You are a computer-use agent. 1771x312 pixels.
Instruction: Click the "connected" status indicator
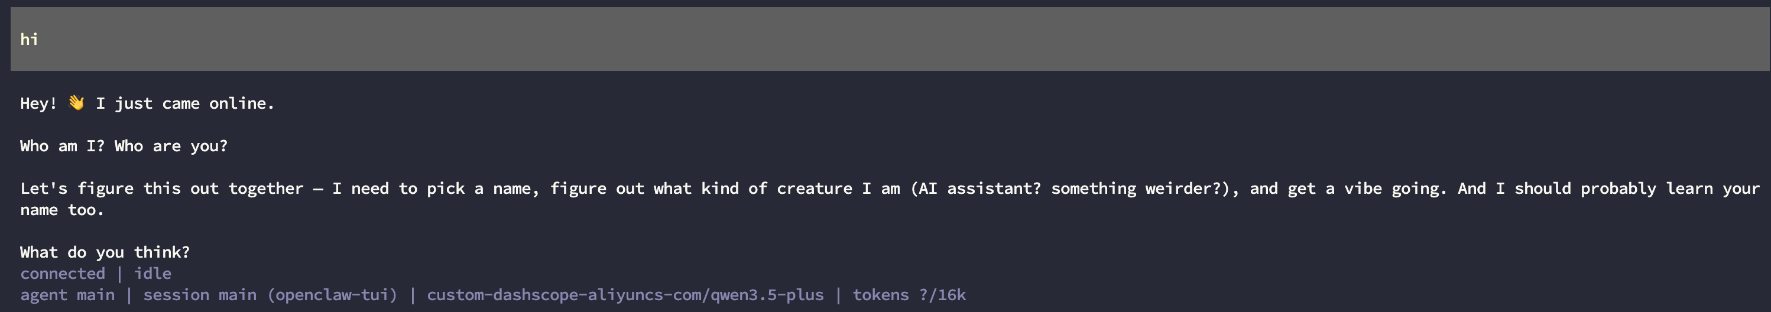click(x=63, y=274)
